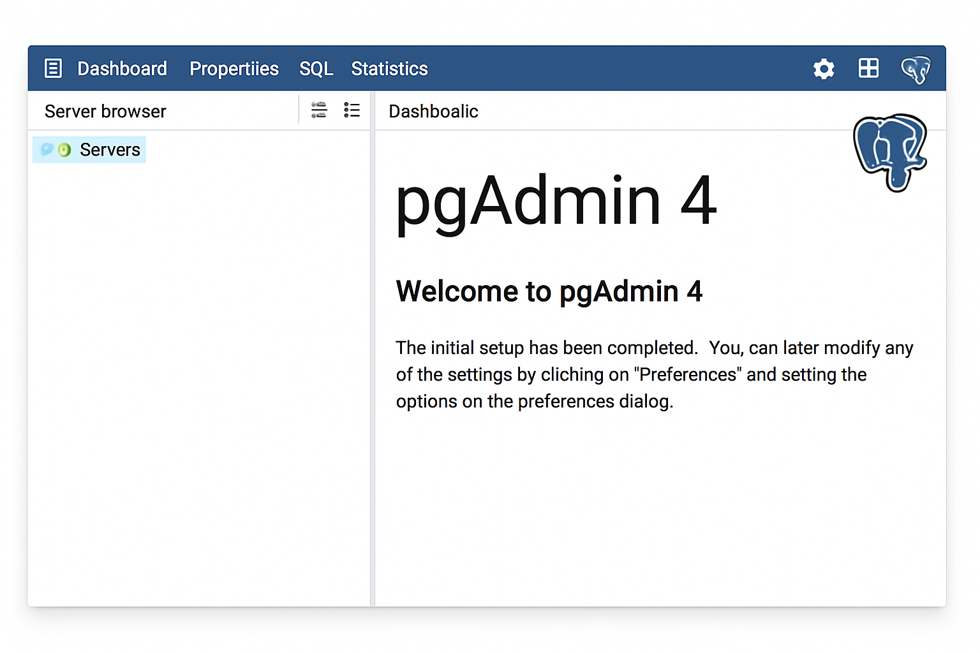Image resolution: width=980 pixels, height=653 pixels.
Task: Click the large PostgreSQL elephant logo
Action: click(x=890, y=152)
